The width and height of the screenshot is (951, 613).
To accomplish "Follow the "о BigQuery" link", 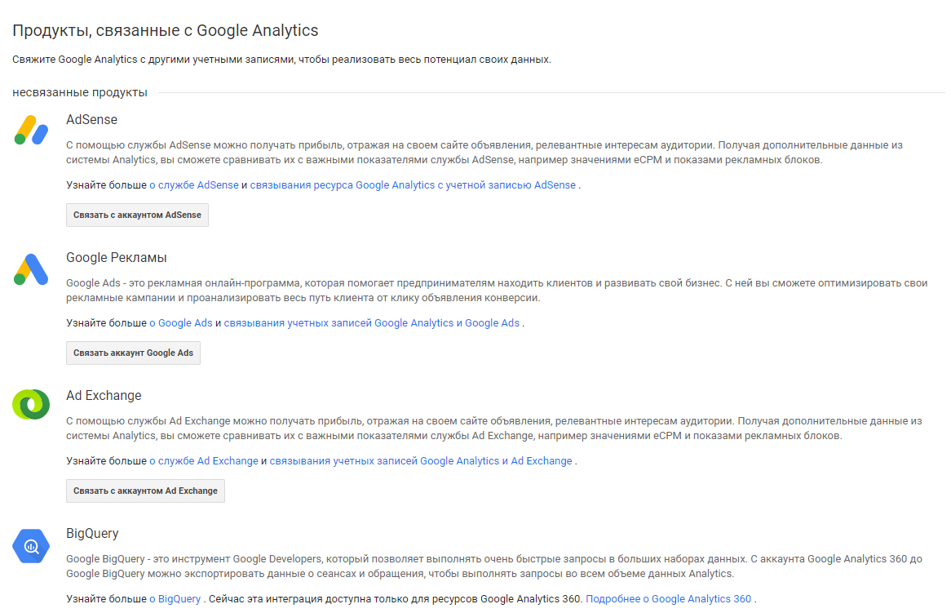I will (x=175, y=599).
